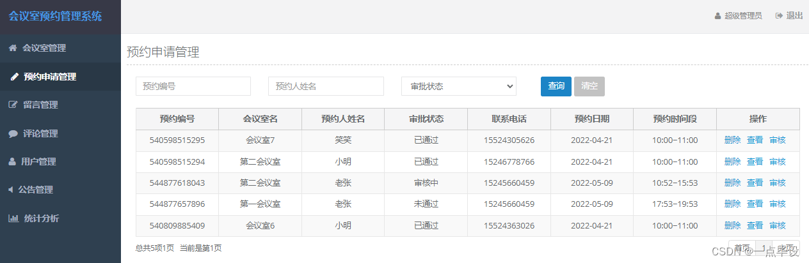Click 查看 for reservation 540809885409

(755, 226)
